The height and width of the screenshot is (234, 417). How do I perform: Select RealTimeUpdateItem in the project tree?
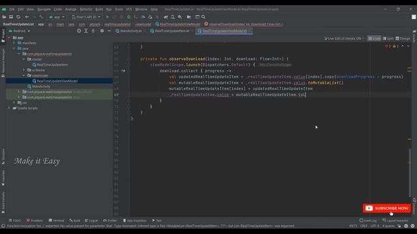[52, 65]
